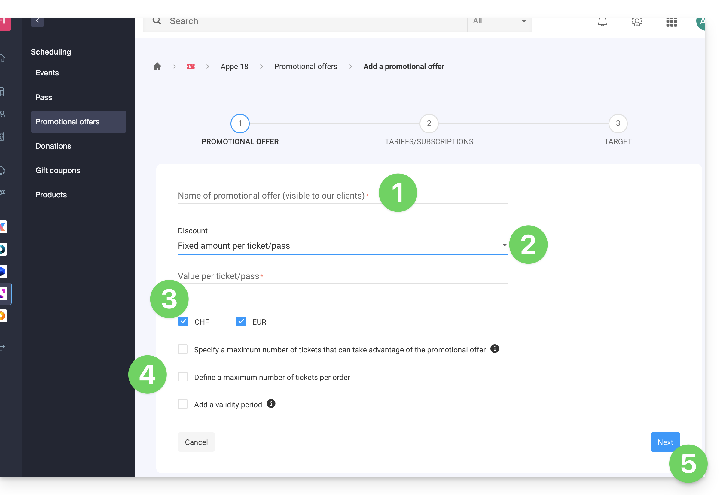Open settings gear icon
Image resolution: width=723 pixels, height=495 pixels.
pyautogui.click(x=637, y=22)
